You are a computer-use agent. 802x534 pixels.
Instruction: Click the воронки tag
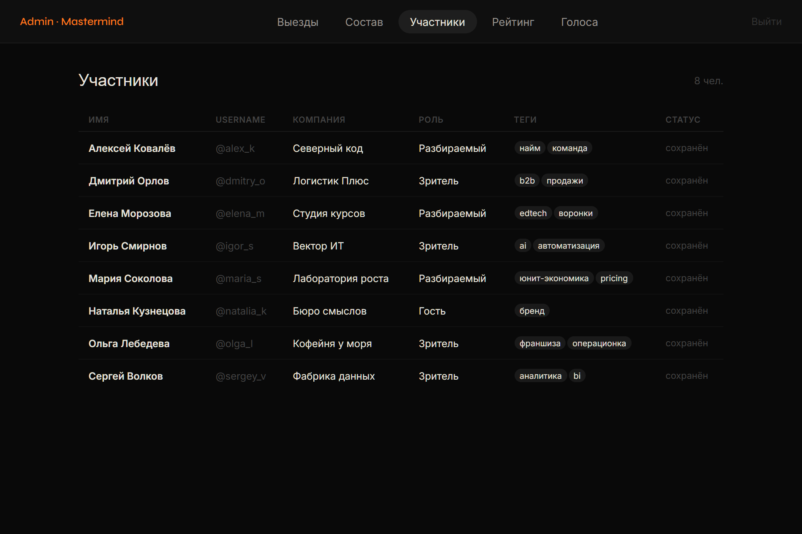(576, 213)
